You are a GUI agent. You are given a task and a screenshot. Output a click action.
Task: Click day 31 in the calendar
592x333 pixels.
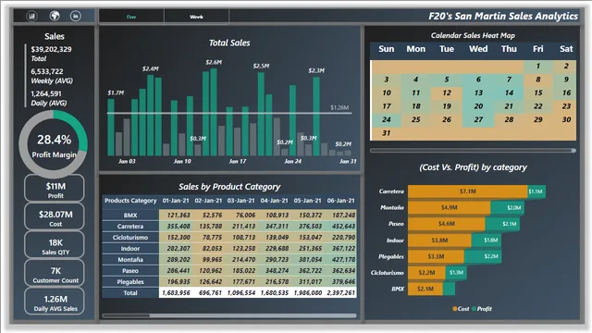pyautogui.click(x=386, y=133)
